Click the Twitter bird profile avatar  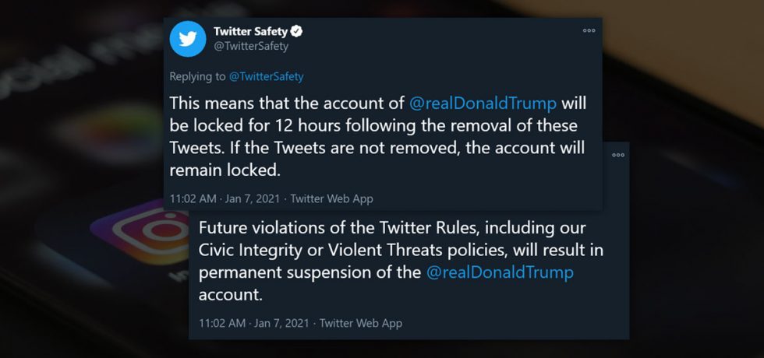188,39
